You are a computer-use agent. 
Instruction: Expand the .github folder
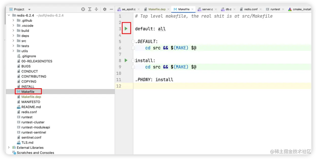point(13,20)
